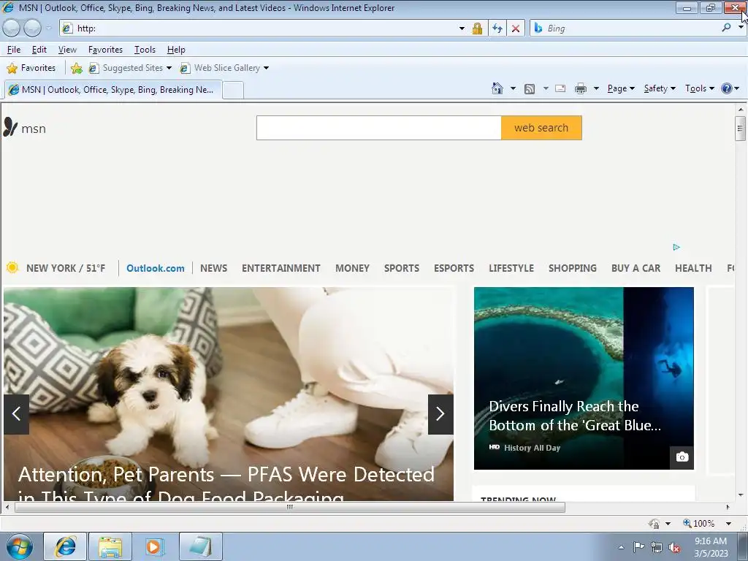748x561 pixels.
Task: Open the Windows Start button
Action: tap(19, 546)
